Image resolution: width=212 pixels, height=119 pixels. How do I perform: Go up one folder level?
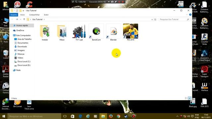click(x=24, y=19)
